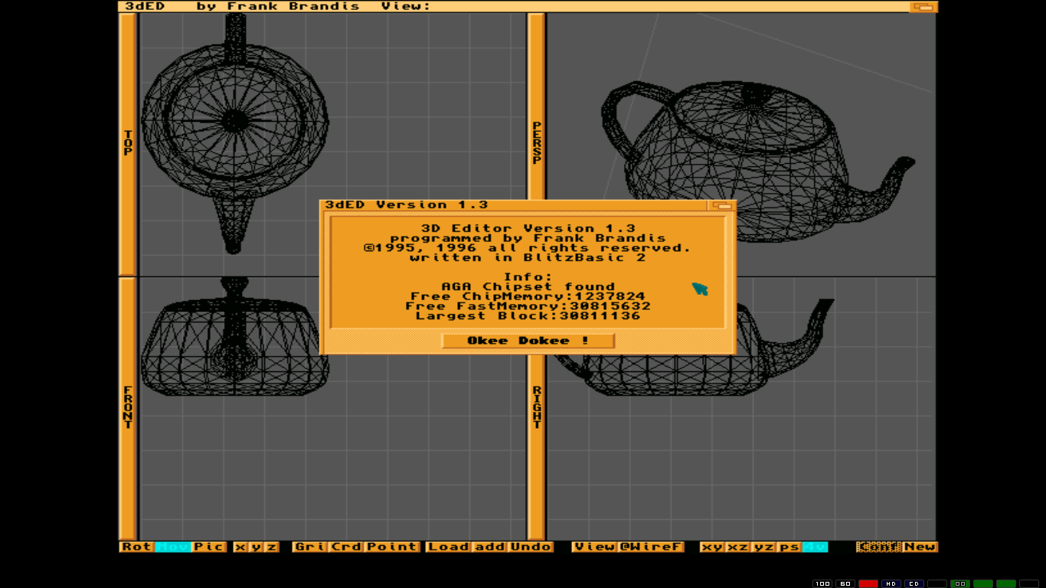
Task: Toggle the x axis button
Action: [x=240, y=547]
